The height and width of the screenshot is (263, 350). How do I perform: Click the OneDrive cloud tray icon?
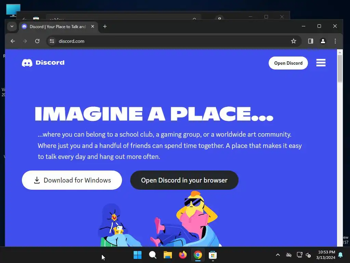click(289, 255)
